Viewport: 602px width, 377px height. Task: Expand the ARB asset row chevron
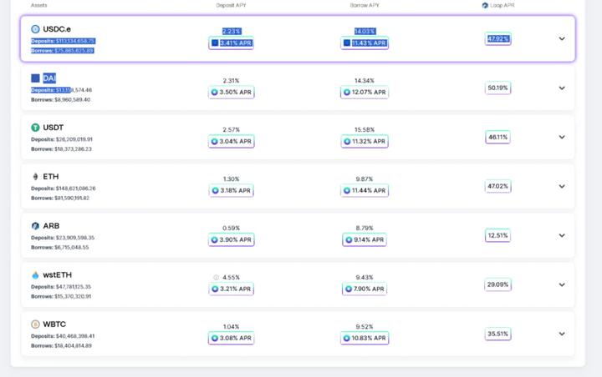tap(562, 235)
